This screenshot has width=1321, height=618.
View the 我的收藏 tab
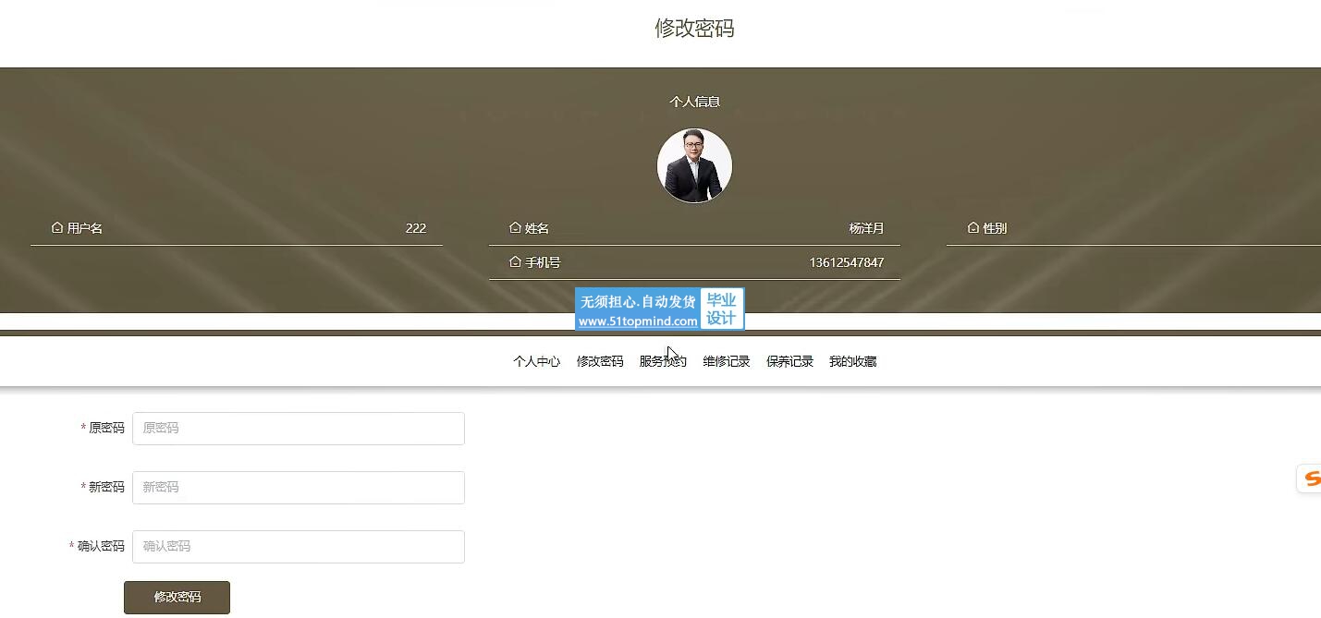[852, 362]
